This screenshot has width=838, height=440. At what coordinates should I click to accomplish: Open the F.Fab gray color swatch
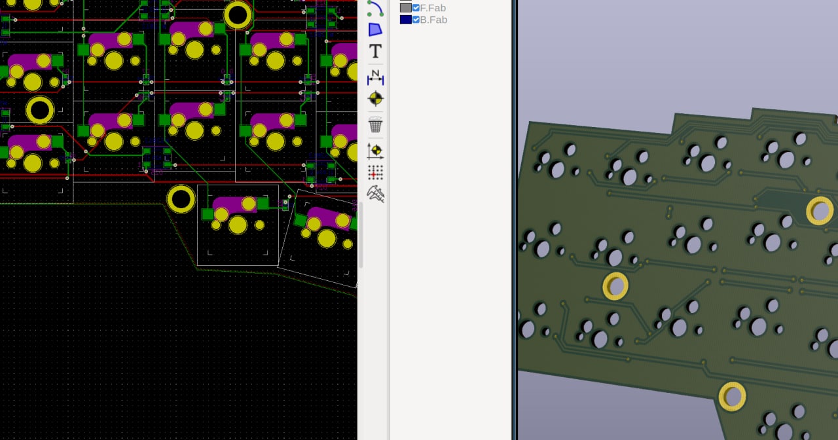[406, 8]
